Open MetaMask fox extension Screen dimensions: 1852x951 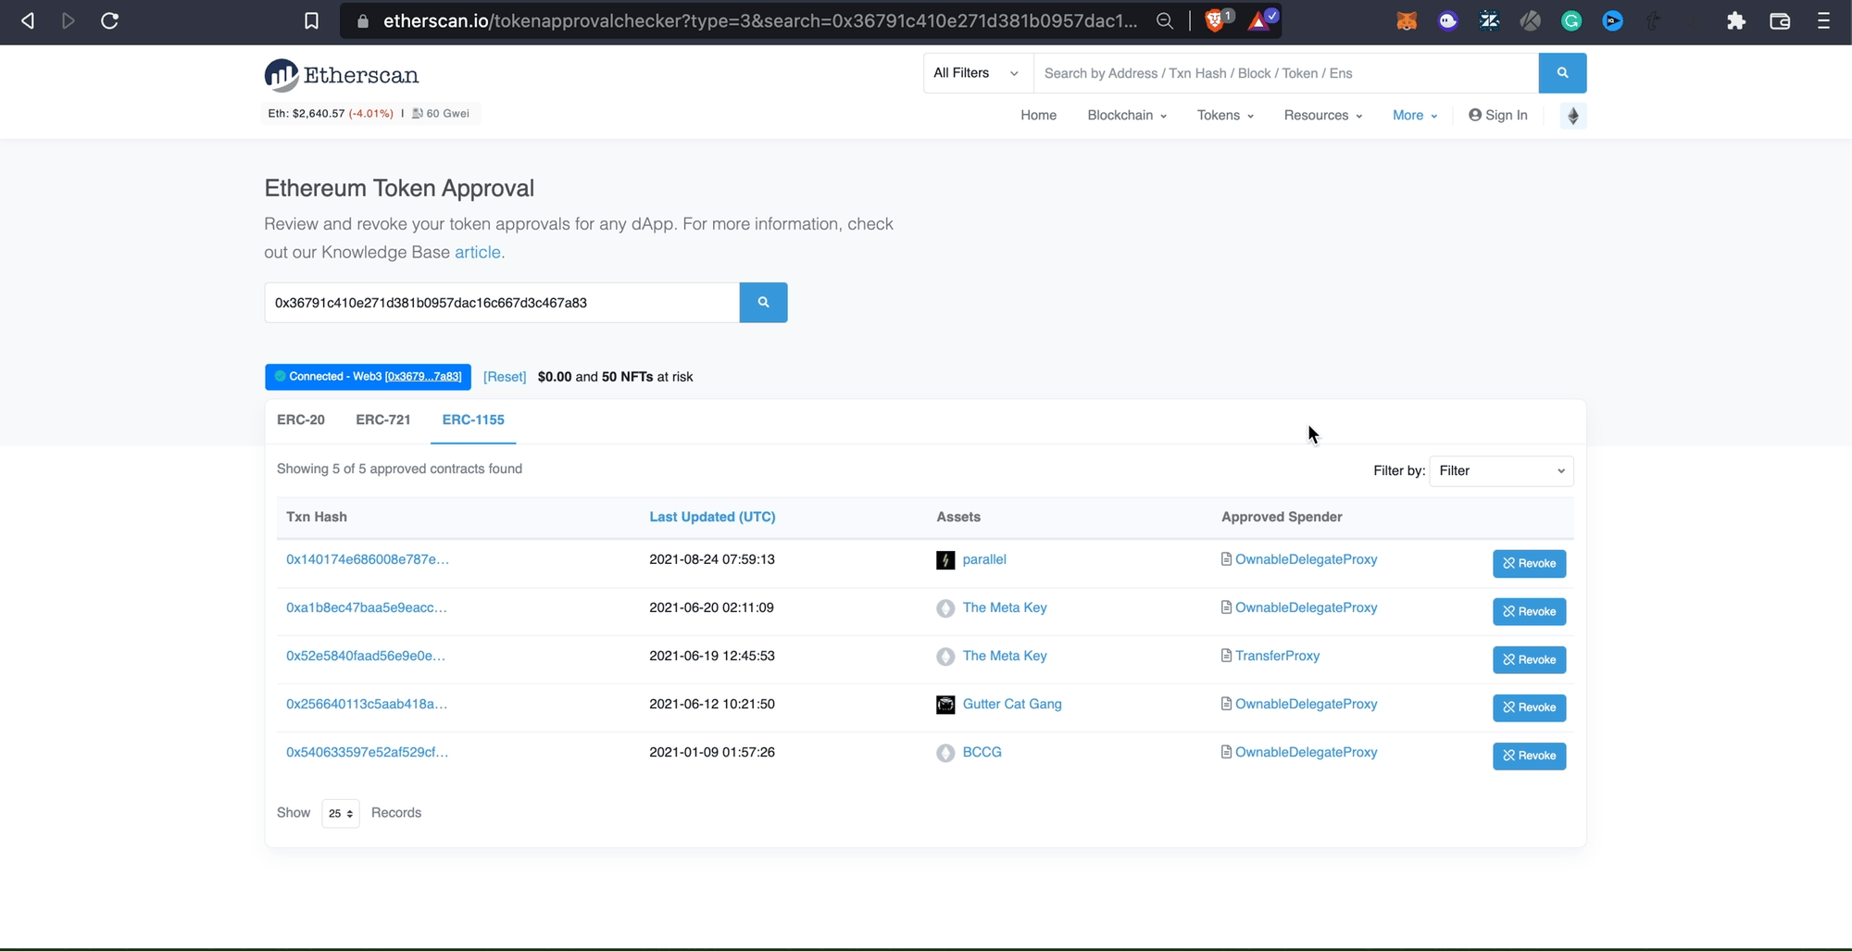click(1407, 20)
